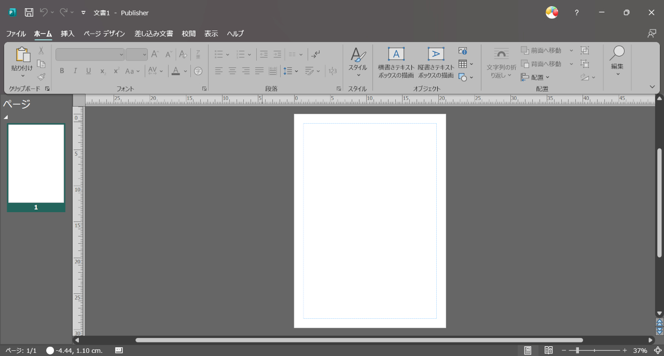This screenshot has height=356, width=664.
Task: Open the 編集 editing dropdown
Action: (x=617, y=62)
